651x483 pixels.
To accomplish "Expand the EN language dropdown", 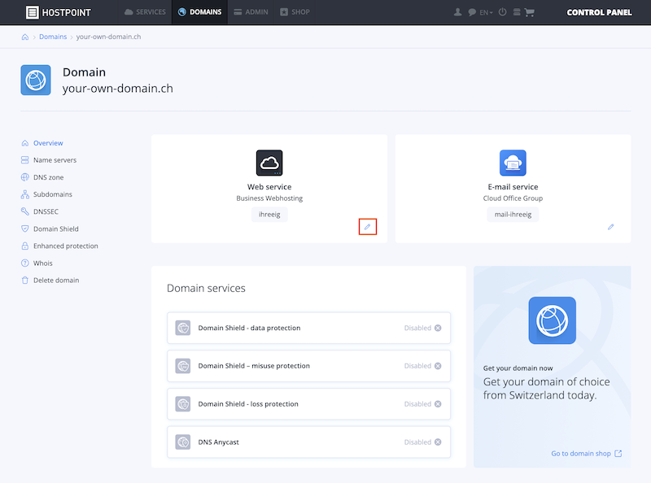I will pyautogui.click(x=486, y=12).
